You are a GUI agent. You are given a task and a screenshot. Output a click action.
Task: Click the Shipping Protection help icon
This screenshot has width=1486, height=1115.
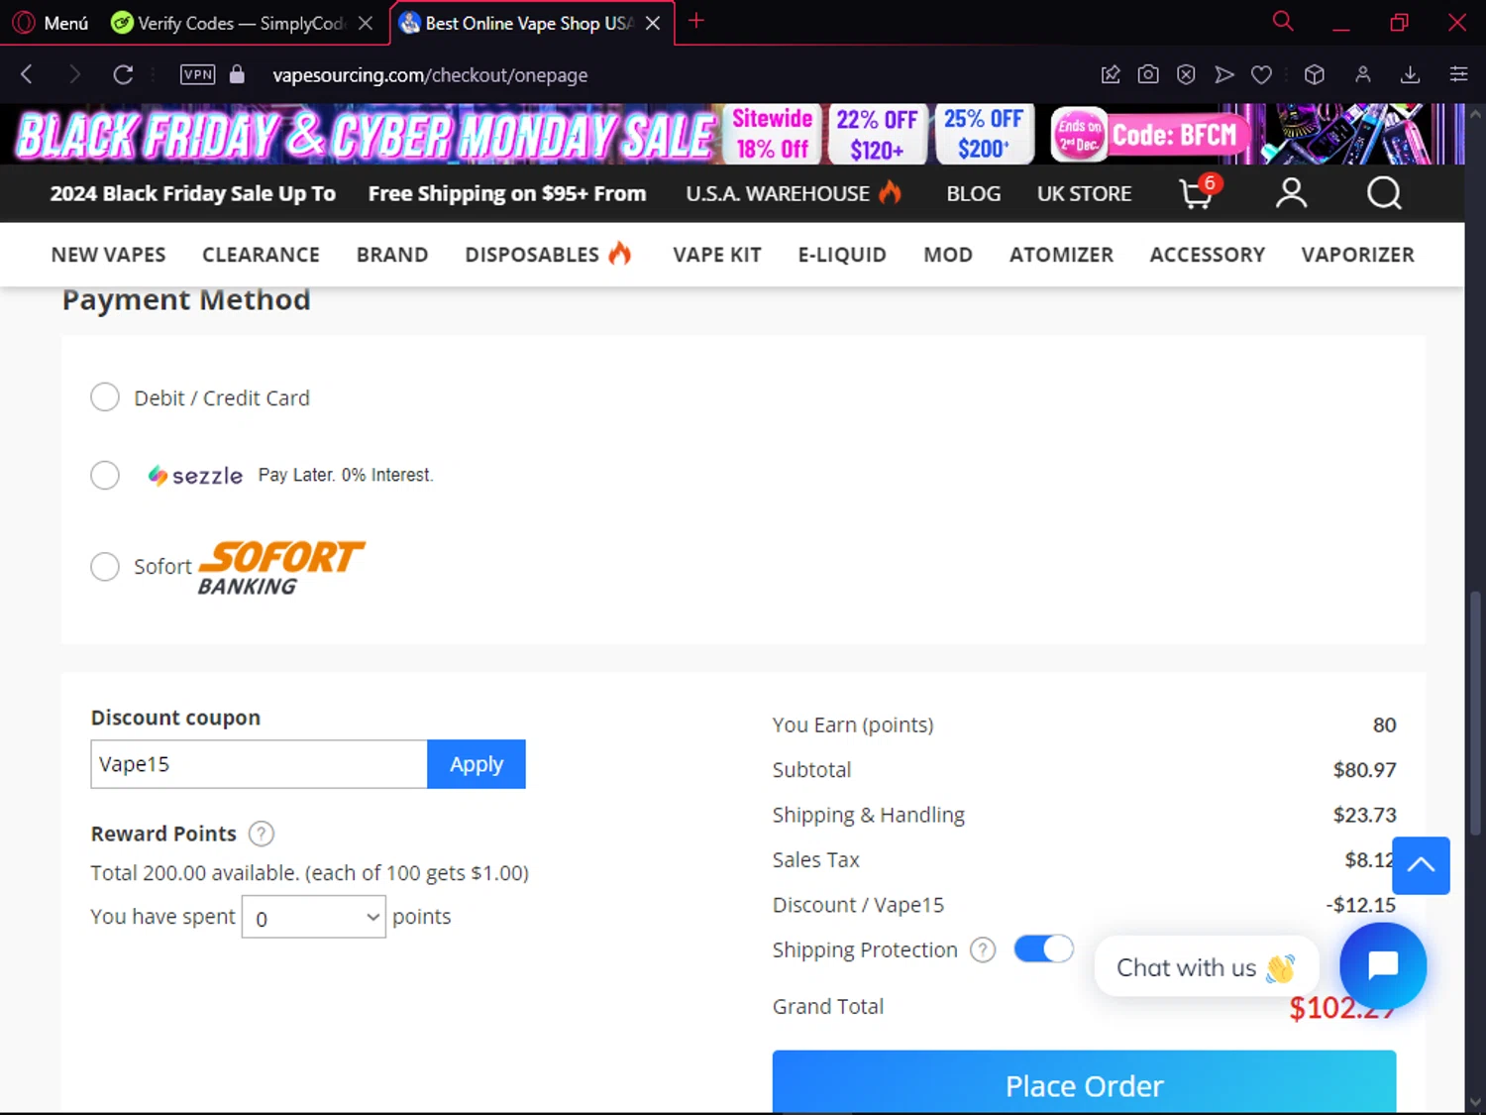(983, 949)
